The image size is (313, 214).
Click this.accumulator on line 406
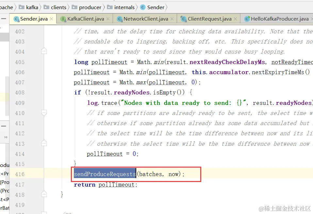[x=220, y=72]
